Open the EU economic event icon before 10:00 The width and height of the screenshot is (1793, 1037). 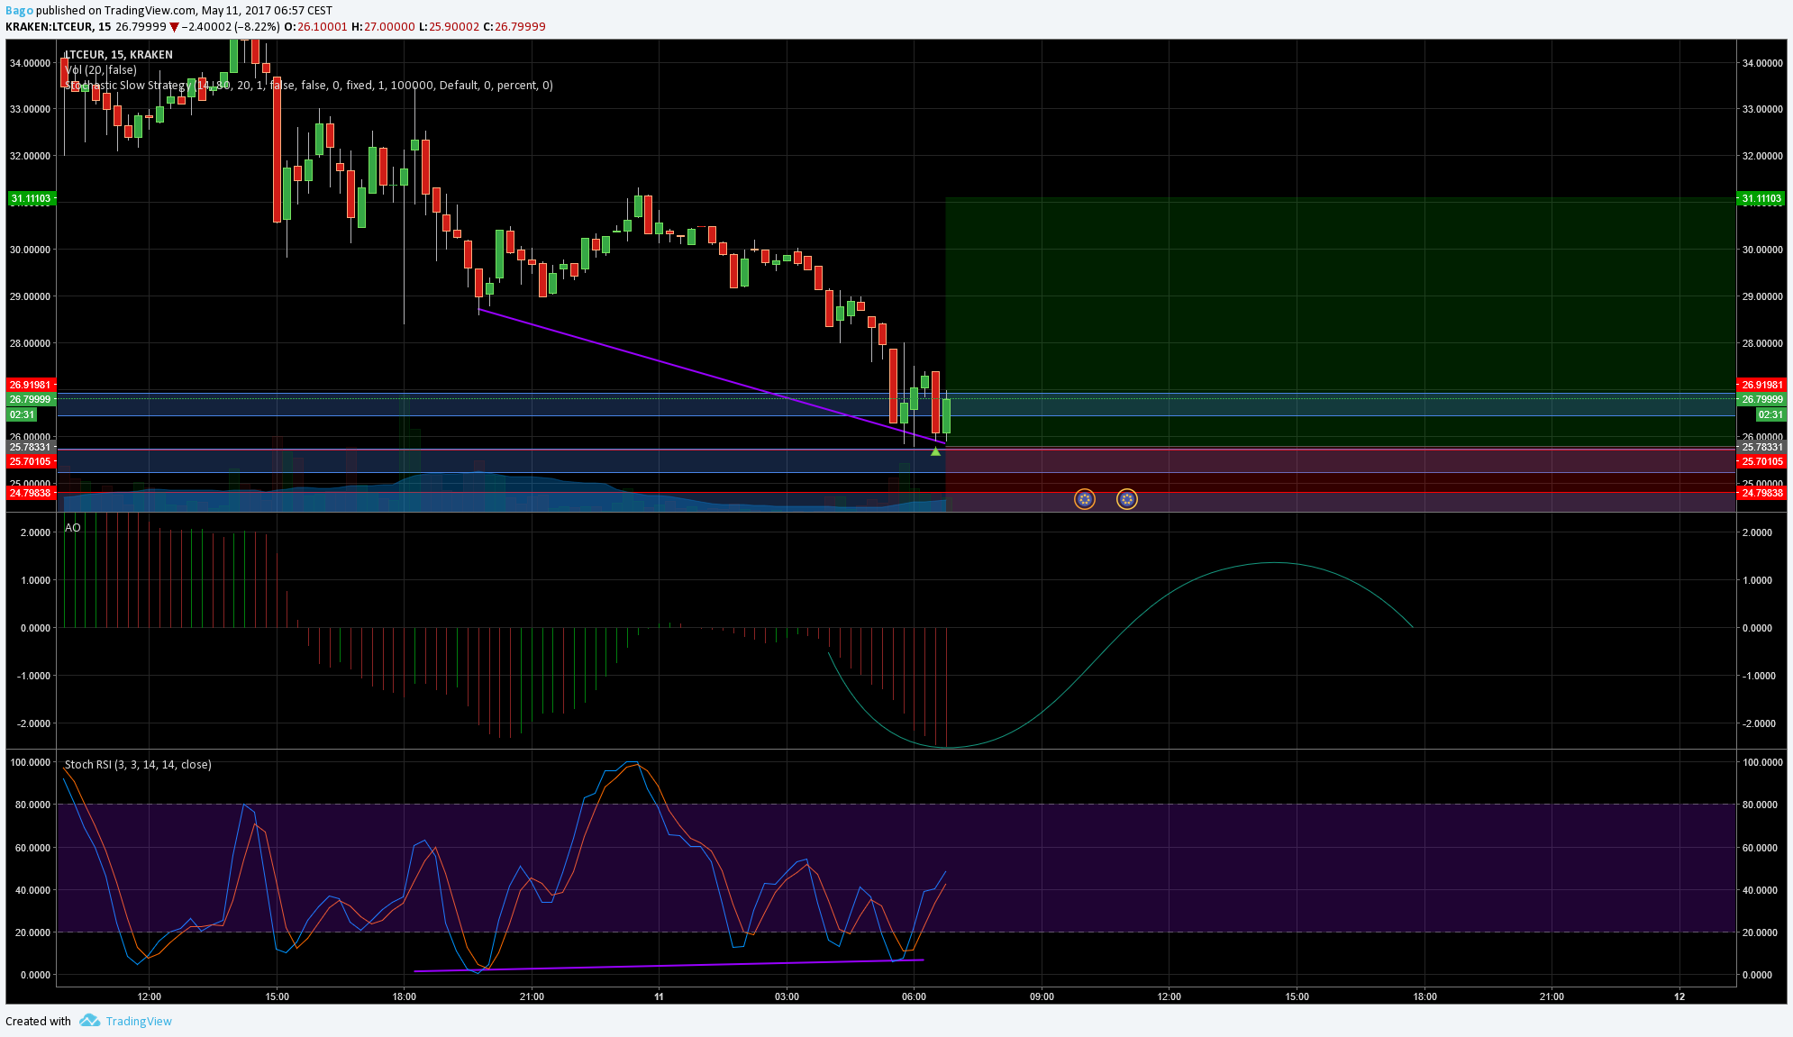[1085, 499]
